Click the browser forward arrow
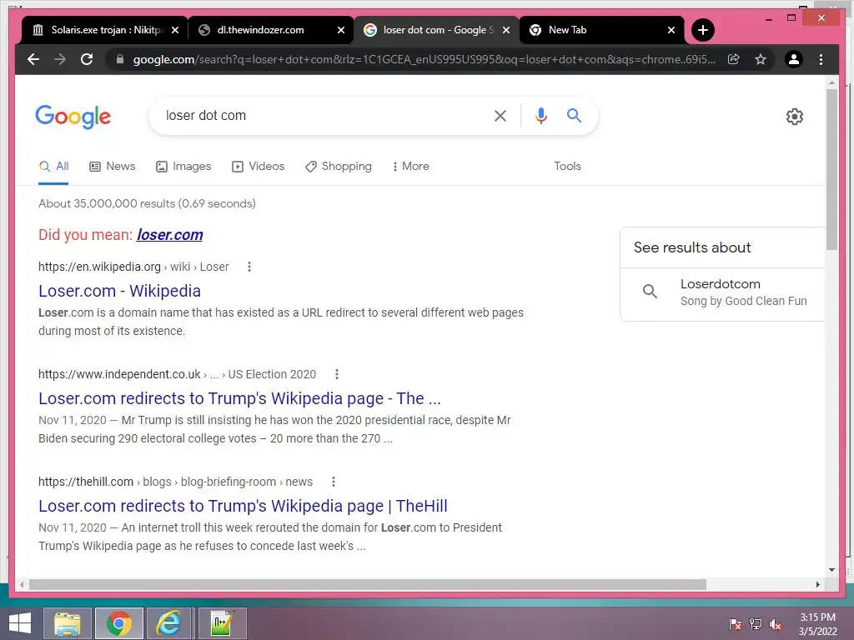Viewport: 854px width, 640px height. point(60,59)
